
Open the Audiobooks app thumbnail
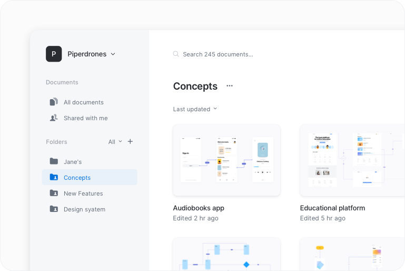coord(226,160)
